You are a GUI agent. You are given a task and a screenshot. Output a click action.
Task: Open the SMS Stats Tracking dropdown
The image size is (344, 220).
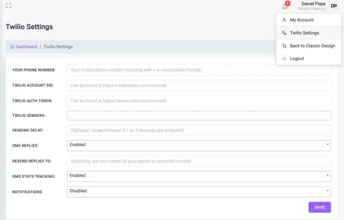click(x=199, y=176)
